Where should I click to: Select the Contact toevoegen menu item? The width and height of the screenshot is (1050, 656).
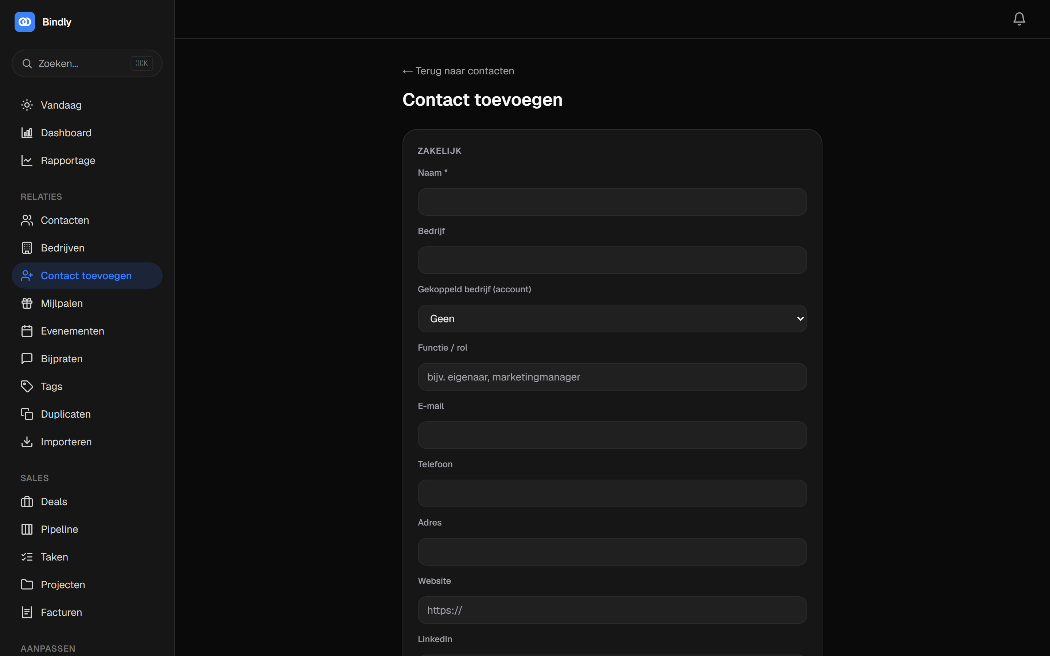[87, 276]
